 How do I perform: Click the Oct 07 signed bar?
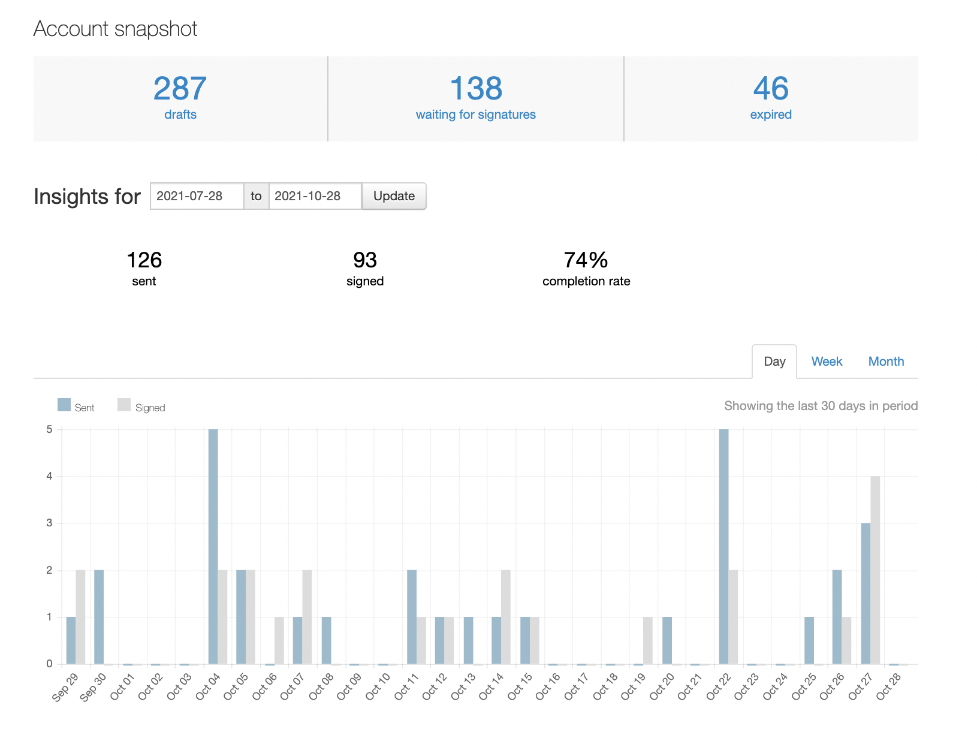(307, 617)
